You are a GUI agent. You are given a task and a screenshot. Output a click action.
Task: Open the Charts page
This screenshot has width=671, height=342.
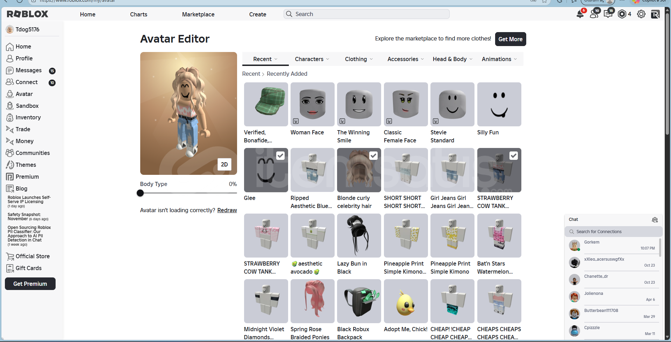tap(138, 14)
